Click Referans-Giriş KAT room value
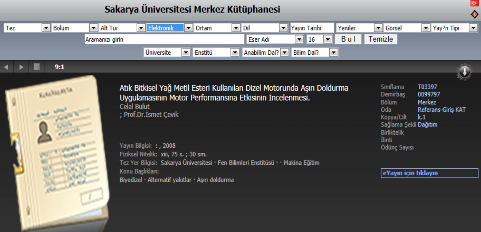 click(x=442, y=110)
